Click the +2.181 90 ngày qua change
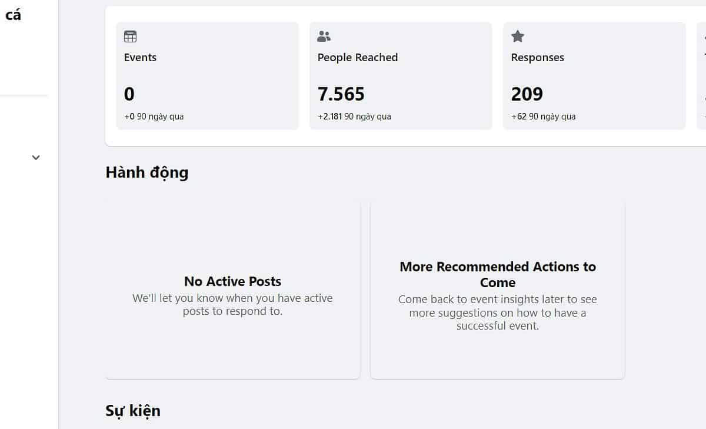 coord(354,117)
